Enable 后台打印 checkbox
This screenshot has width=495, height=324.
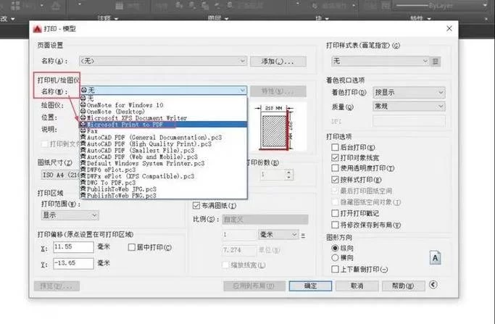(x=335, y=147)
